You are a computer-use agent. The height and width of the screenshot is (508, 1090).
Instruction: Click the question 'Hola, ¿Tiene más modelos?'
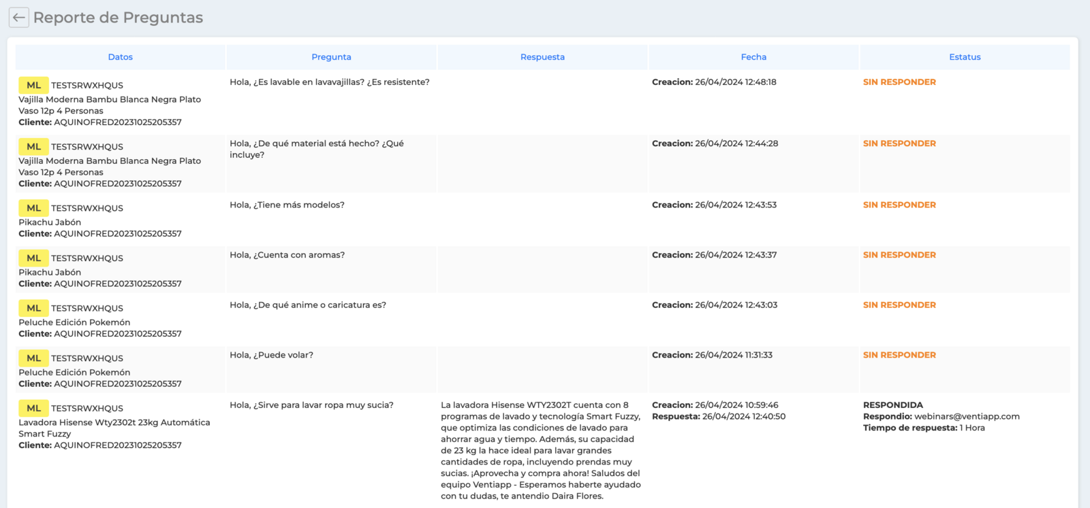287,205
